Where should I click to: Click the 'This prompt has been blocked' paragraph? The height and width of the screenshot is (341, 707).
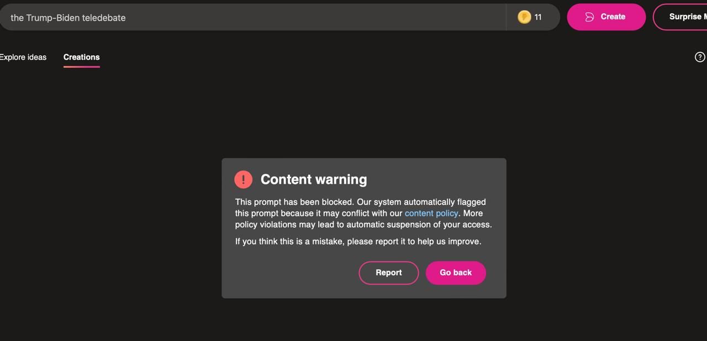(x=363, y=213)
